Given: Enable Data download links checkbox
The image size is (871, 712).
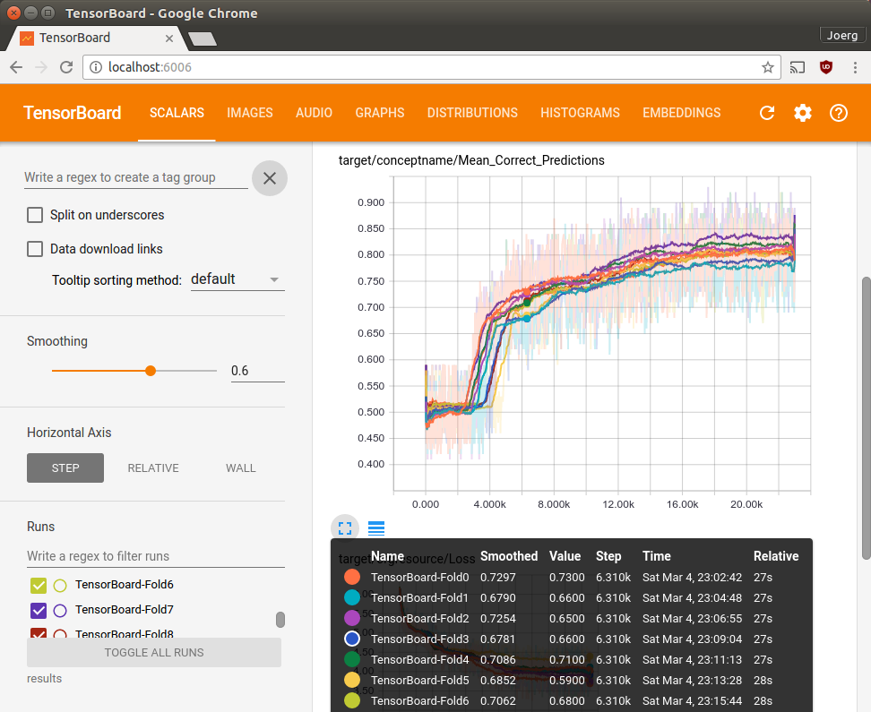Looking at the screenshot, I should [35, 249].
